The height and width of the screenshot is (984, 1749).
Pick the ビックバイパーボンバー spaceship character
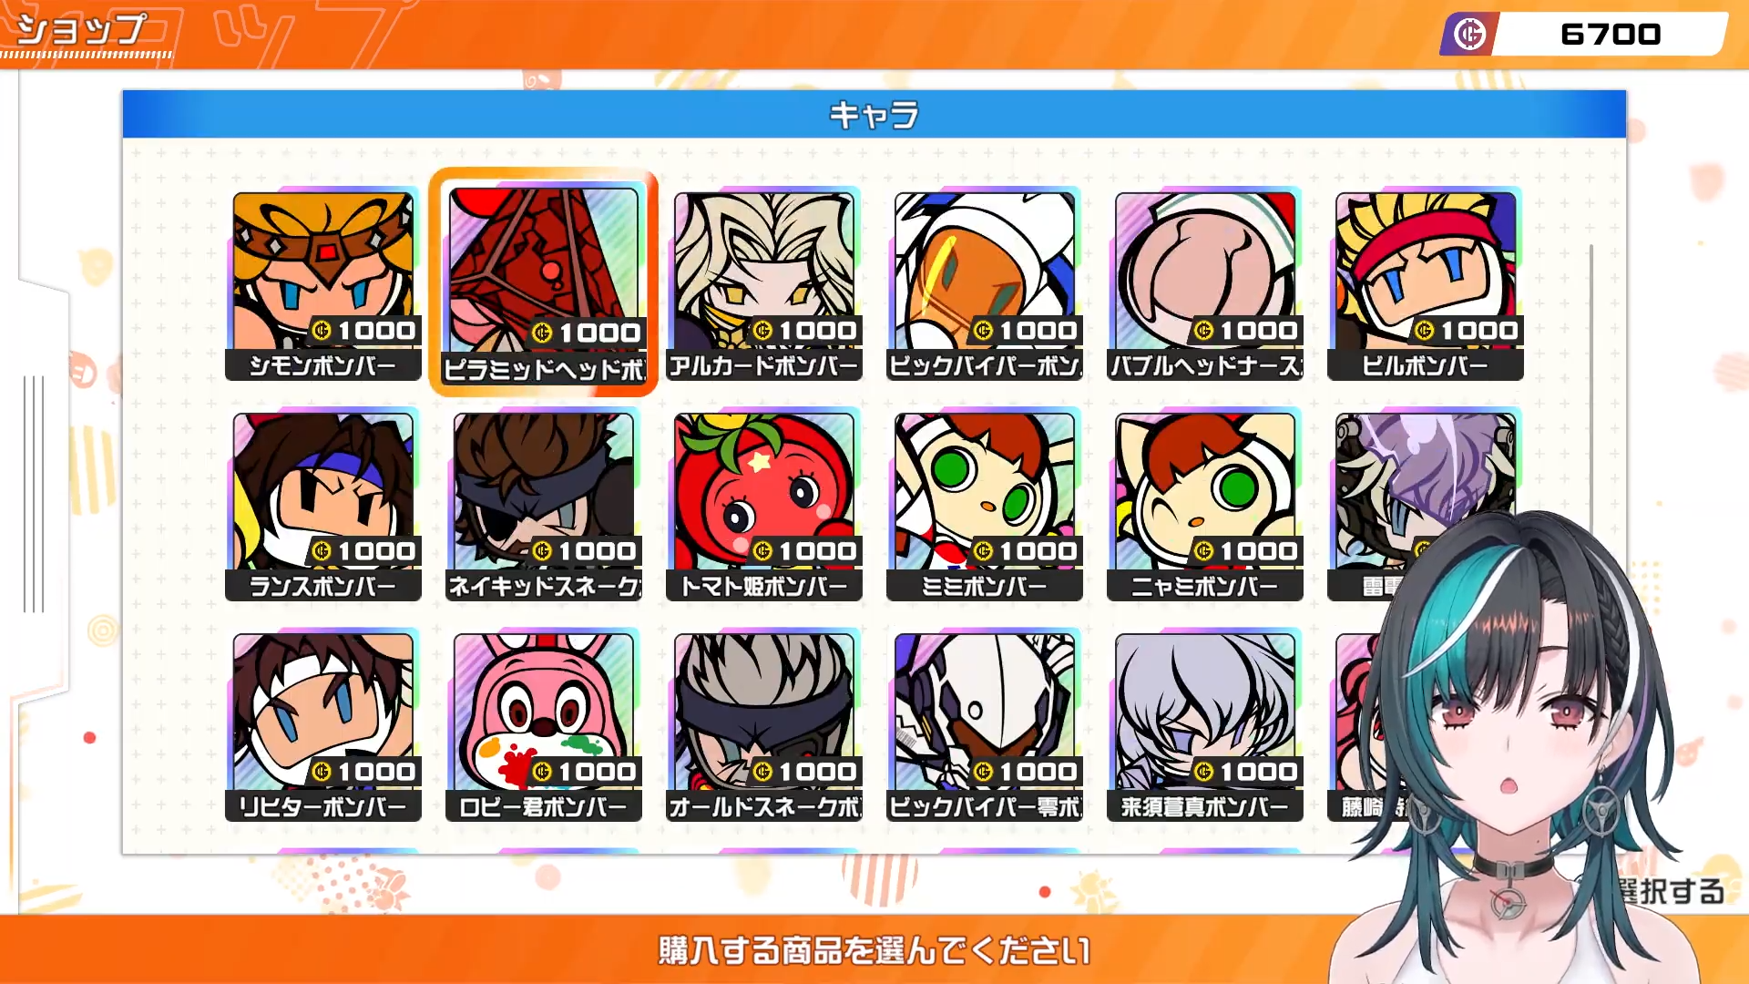pos(985,284)
